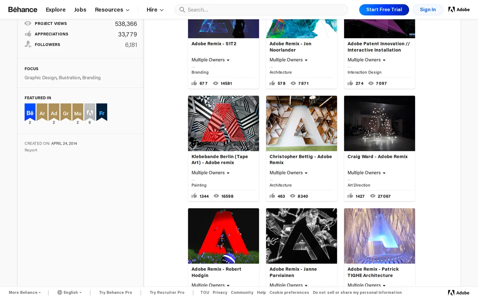Open the Ad gallery featured badge

[x=54, y=112]
